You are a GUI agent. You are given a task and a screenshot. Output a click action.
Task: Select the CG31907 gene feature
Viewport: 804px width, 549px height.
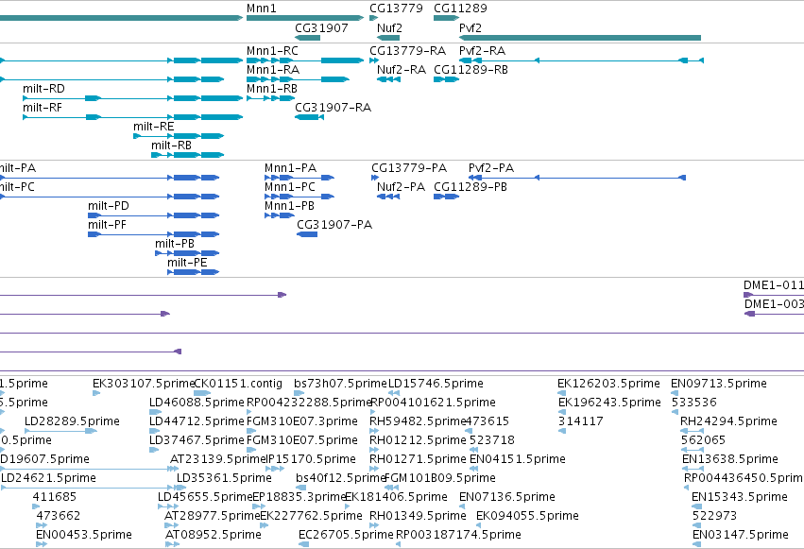pyautogui.click(x=308, y=38)
